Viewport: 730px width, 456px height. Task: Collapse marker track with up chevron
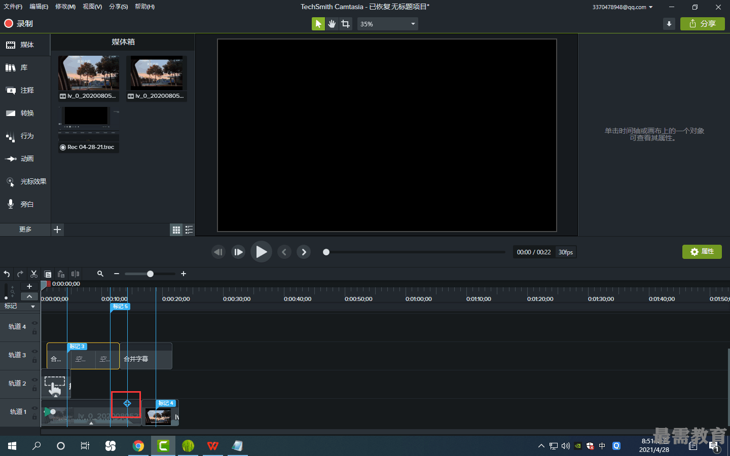tap(29, 296)
